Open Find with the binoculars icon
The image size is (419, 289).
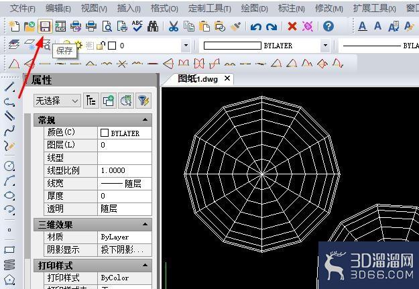point(153,26)
